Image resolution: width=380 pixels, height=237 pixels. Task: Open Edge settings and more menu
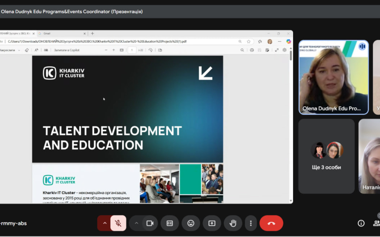point(279,42)
